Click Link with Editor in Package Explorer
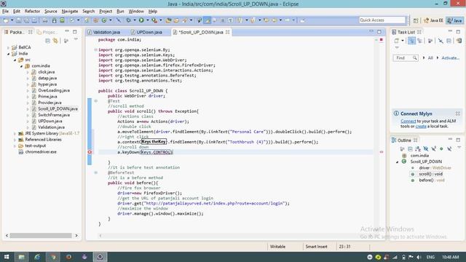The height and width of the screenshot is (262, 466). pos(55,41)
